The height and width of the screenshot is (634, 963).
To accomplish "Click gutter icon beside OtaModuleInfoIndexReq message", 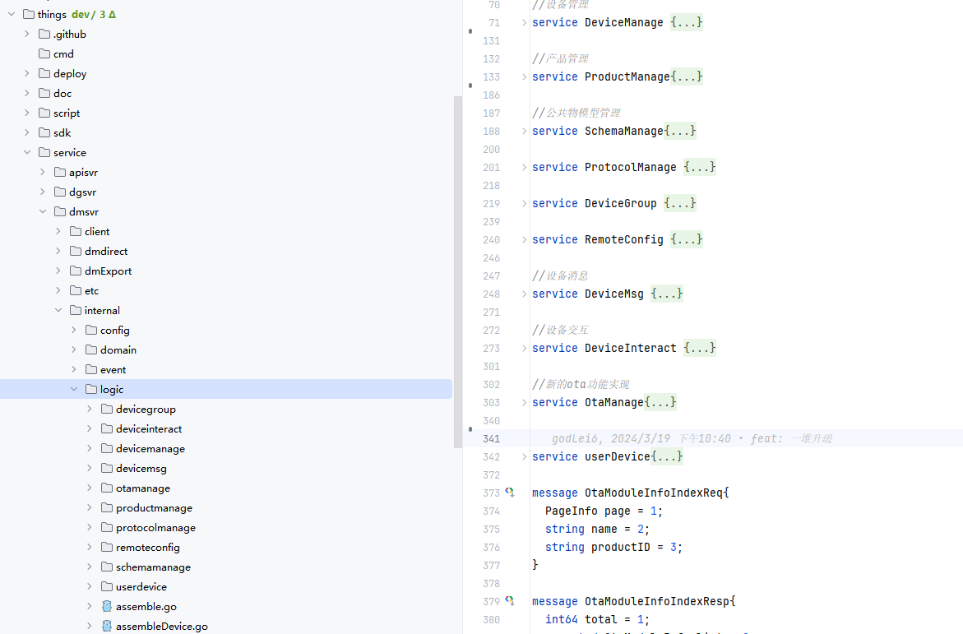I will click(510, 493).
